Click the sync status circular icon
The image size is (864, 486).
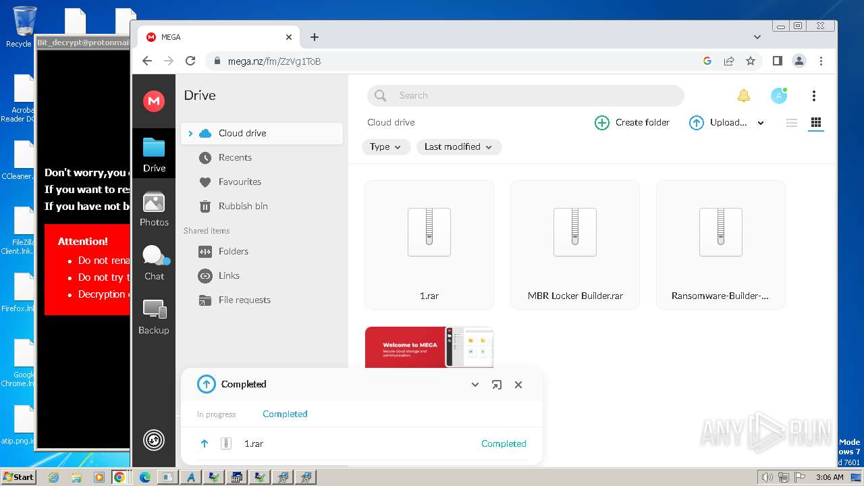pos(154,440)
